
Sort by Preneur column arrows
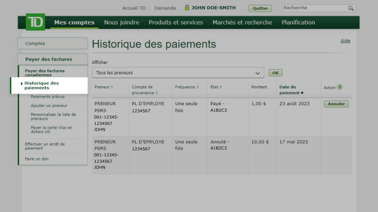[112, 87]
